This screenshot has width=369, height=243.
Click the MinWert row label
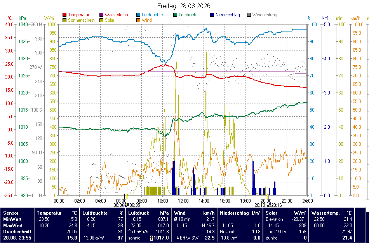pos(12,219)
